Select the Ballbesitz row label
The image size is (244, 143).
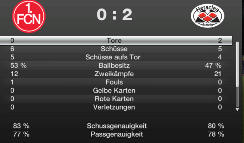click(x=114, y=65)
